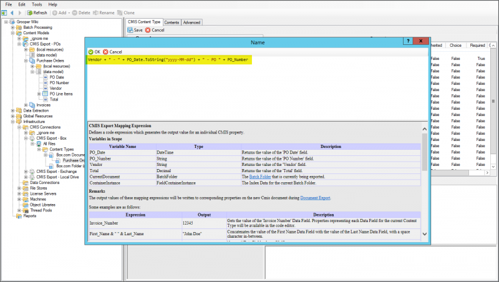The image size is (499, 282).
Task: Switch to the Advanced tab
Action: (190, 22)
